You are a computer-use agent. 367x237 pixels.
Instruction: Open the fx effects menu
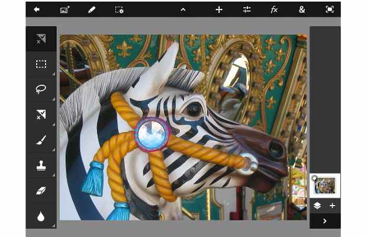click(x=274, y=9)
